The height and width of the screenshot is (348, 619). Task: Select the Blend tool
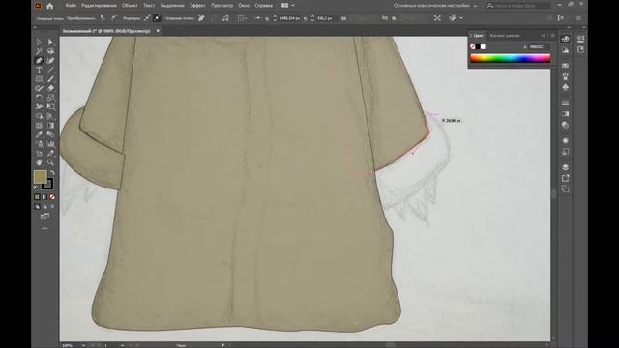pos(50,134)
